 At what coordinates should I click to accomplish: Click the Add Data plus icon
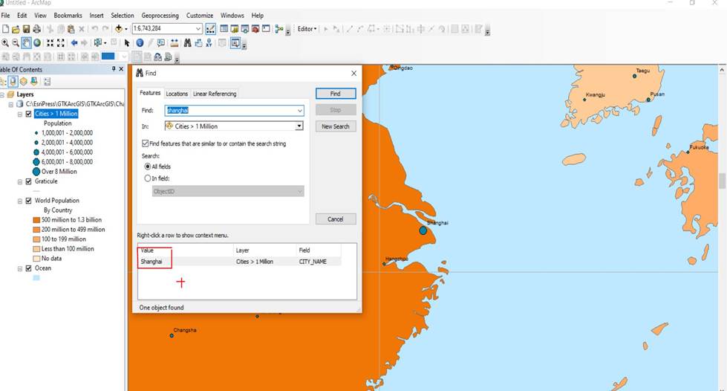point(119,29)
